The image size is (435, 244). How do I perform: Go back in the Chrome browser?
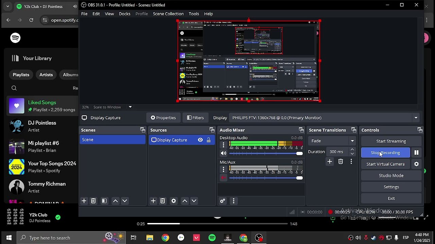coord(8,20)
